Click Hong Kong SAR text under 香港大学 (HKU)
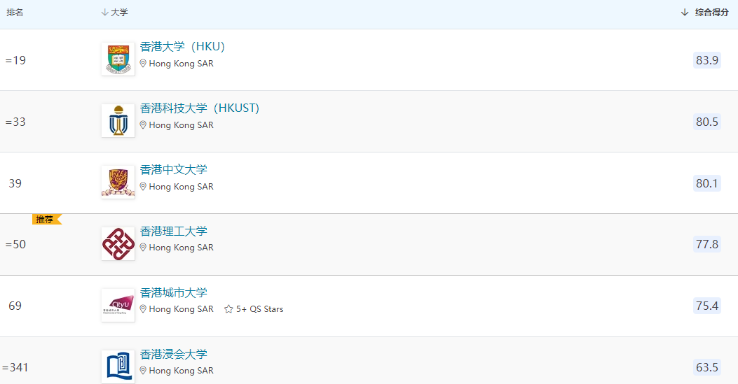The height and width of the screenshot is (384, 738). tap(182, 64)
